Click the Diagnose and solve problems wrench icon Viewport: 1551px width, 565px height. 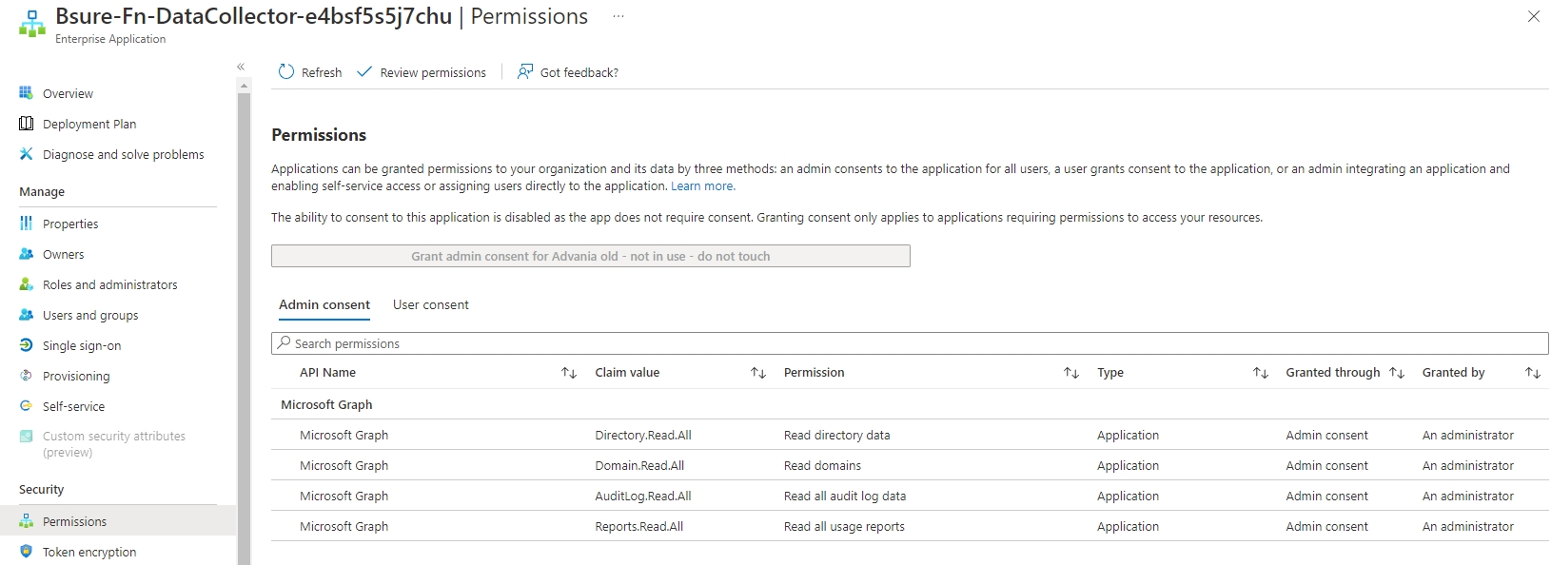click(x=26, y=154)
